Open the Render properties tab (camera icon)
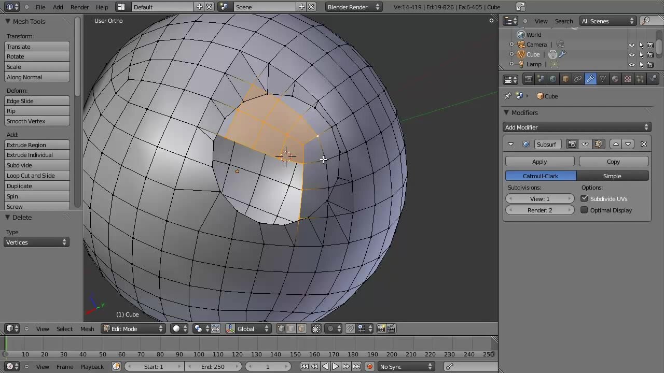 pyautogui.click(x=528, y=79)
